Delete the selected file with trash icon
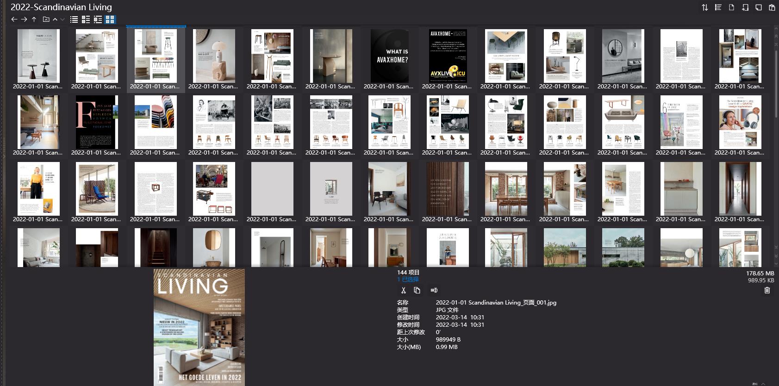The width and height of the screenshot is (779, 386). coord(767,290)
